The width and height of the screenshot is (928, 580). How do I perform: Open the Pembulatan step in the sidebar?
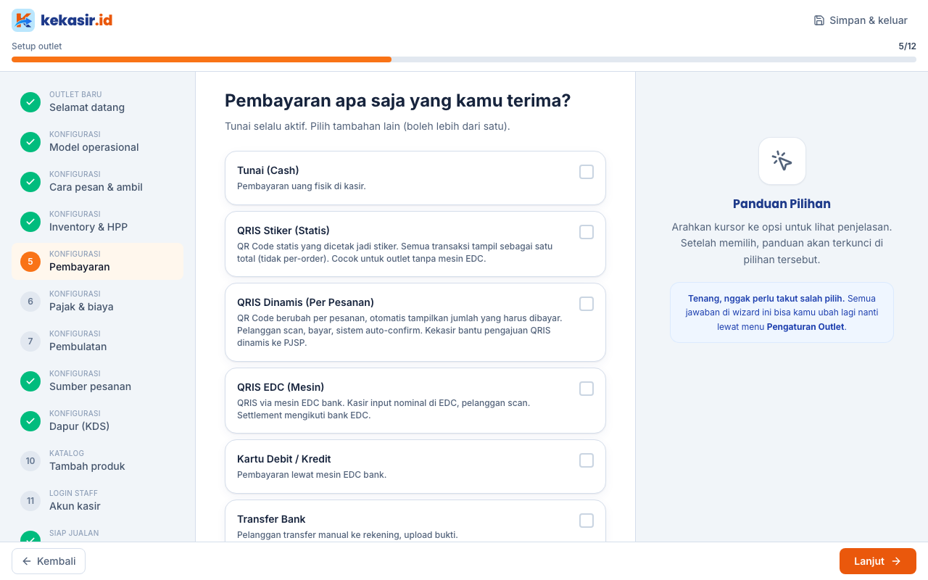pyautogui.click(x=97, y=341)
